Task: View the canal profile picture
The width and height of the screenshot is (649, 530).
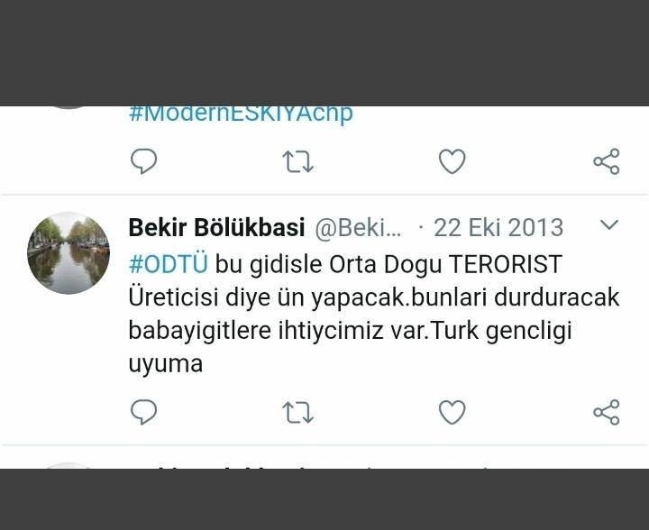Action: 69,252
